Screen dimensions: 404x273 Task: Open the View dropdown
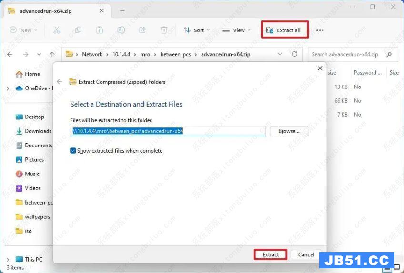pyautogui.click(x=236, y=30)
